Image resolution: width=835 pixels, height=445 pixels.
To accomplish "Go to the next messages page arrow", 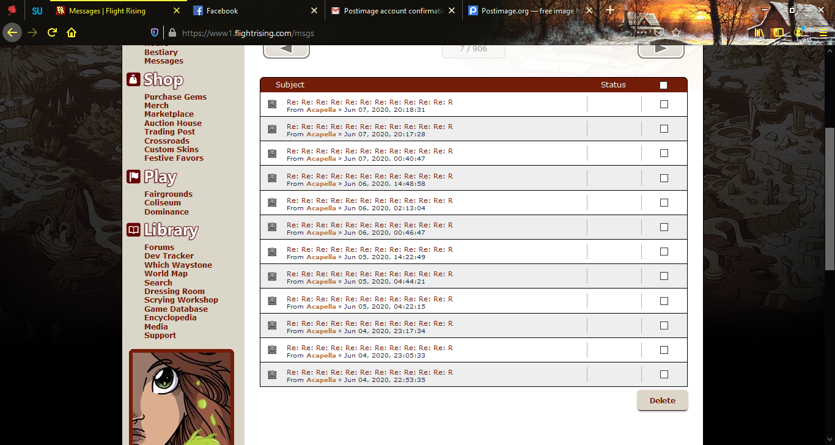I will (661, 49).
